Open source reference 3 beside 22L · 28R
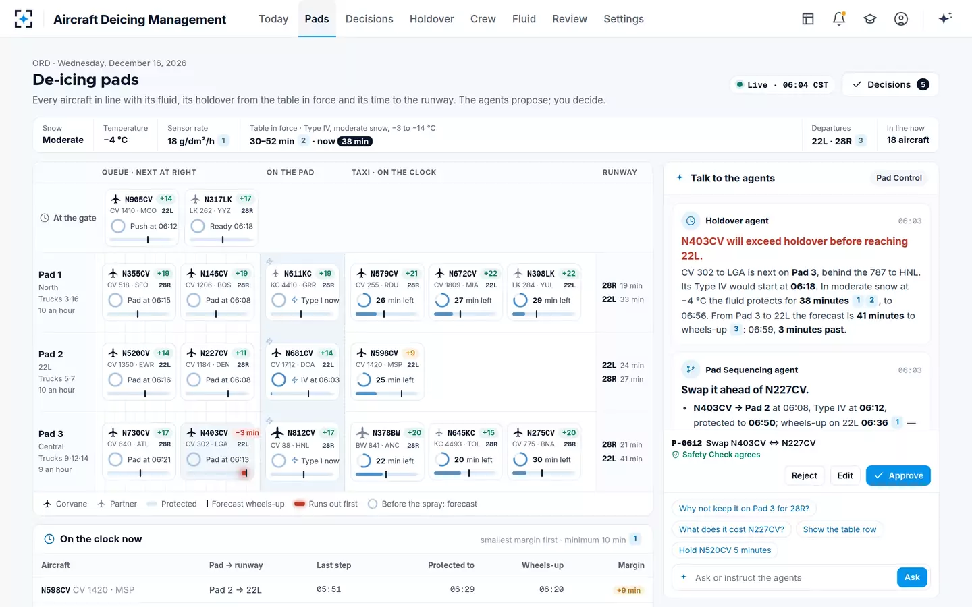Screen dimensions: 972x607 (861, 140)
